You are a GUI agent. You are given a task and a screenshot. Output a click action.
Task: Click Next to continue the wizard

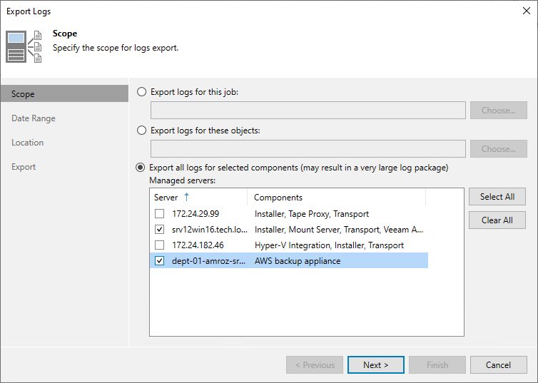(376, 365)
